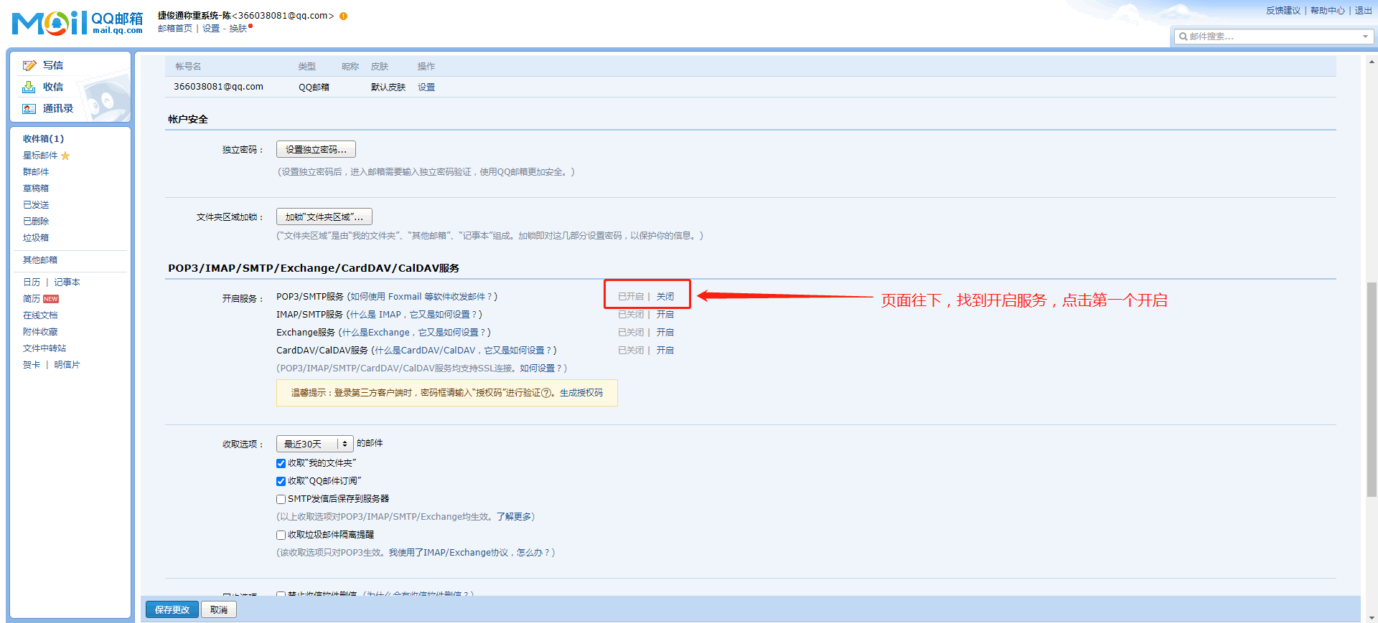
Task: Click the QQ Mail logo
Action: pos(78,23)
